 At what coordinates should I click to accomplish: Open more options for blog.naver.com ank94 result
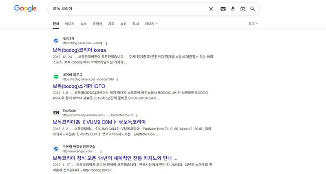tap(106, 43)
